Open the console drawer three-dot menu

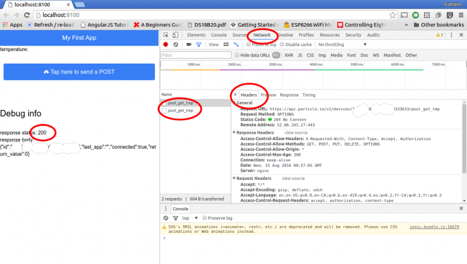[x=165, y=209]
